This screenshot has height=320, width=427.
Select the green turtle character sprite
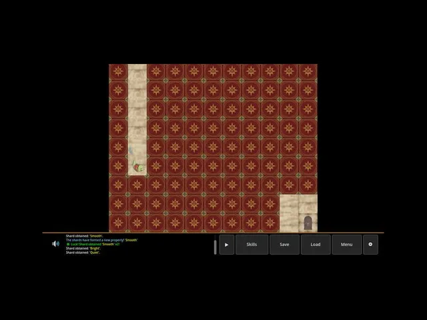(139, 167)
